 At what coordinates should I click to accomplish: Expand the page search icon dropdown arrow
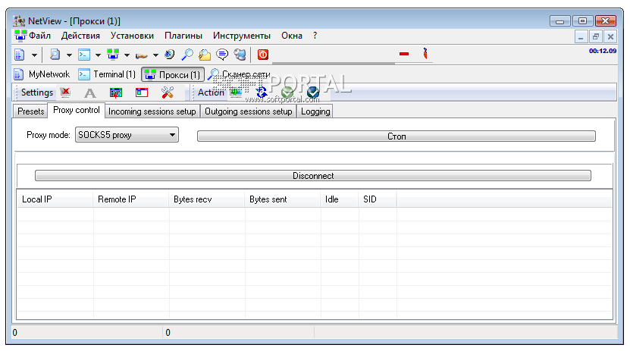tap(69, 55)
